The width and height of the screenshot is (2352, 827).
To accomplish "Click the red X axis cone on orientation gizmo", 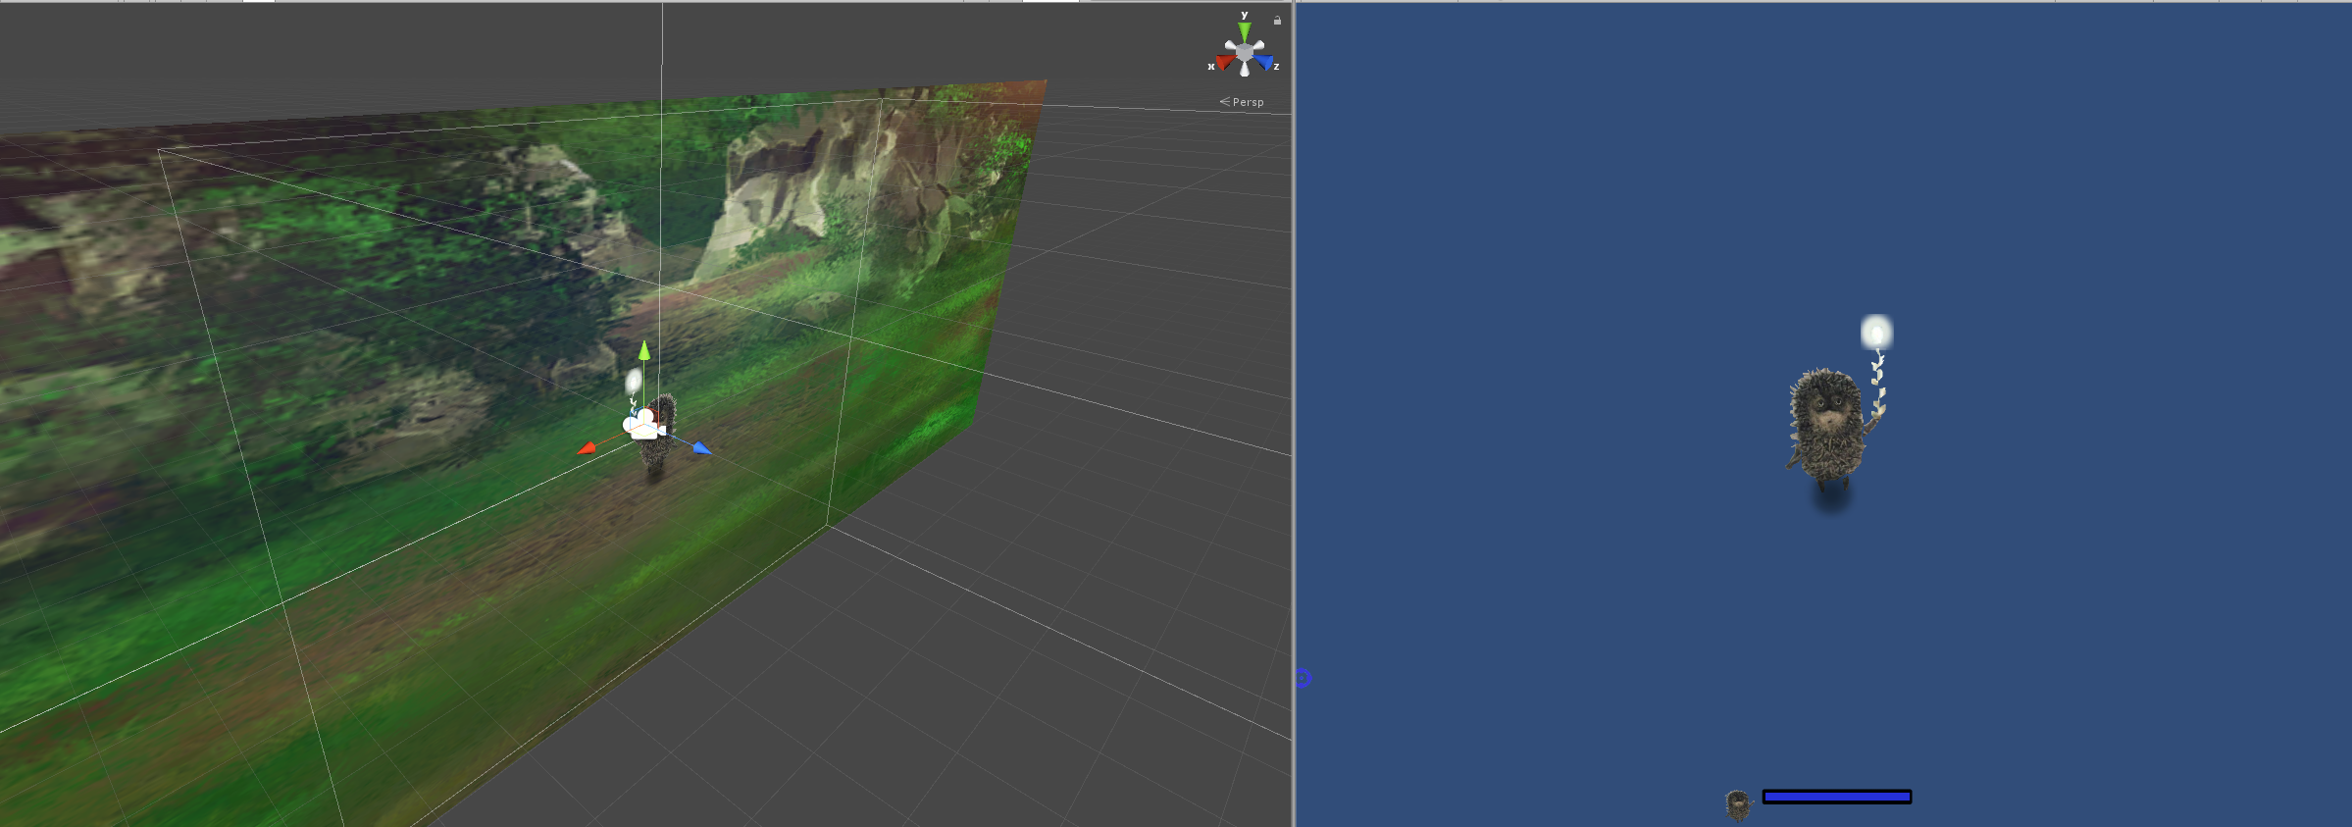I will (x=1223, y=63).
